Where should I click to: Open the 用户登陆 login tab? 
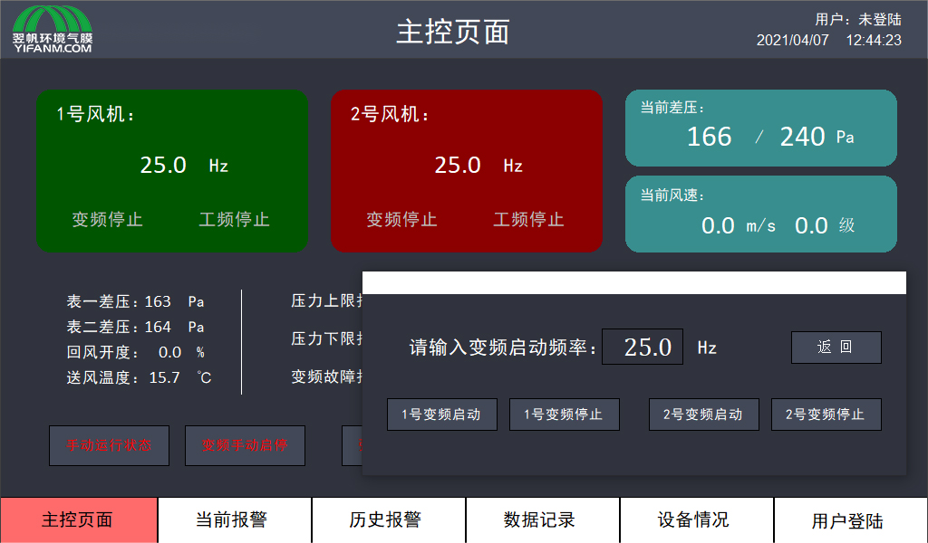(x=850, y=519)
